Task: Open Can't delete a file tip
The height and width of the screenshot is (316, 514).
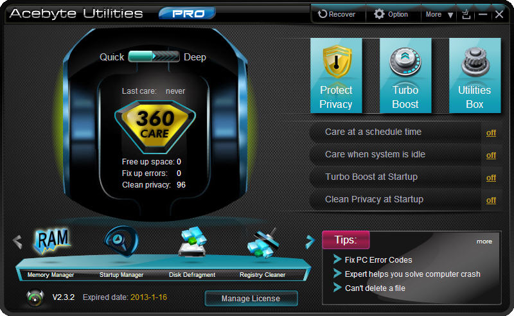Action: pos(375,288)
